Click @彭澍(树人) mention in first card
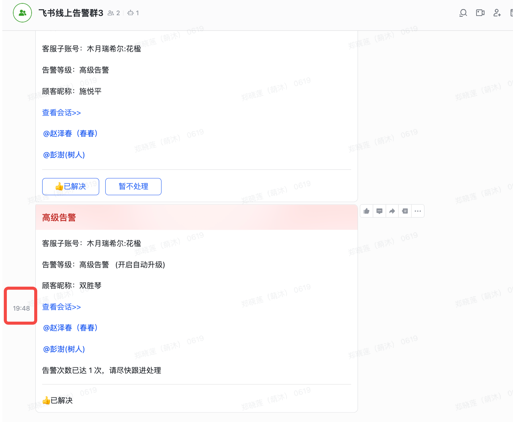 [x=64, y=155]
